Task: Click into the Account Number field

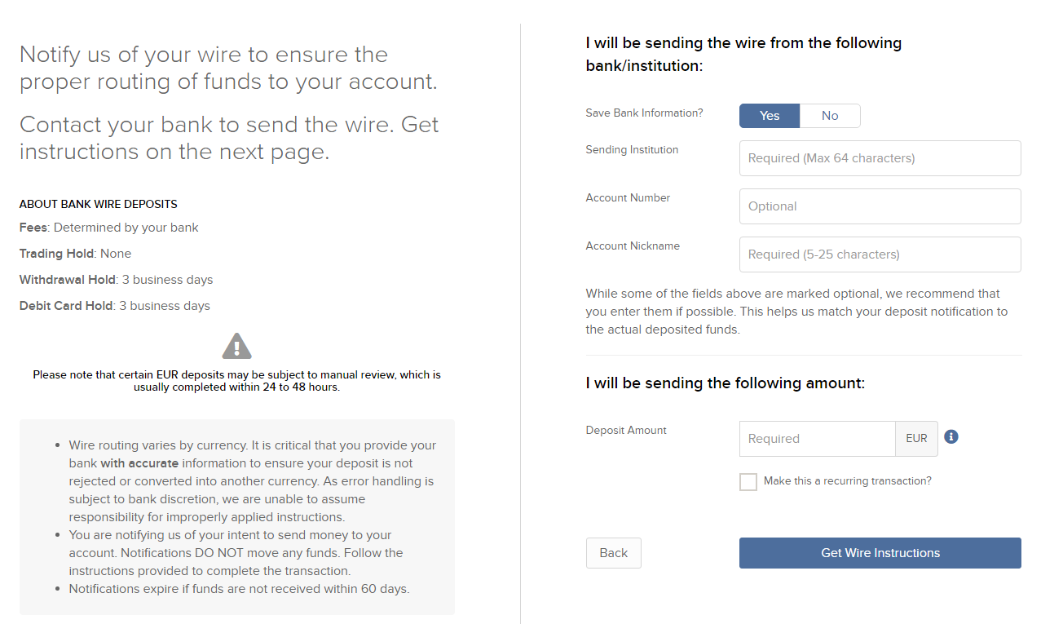Action: [x=880, y=206]
